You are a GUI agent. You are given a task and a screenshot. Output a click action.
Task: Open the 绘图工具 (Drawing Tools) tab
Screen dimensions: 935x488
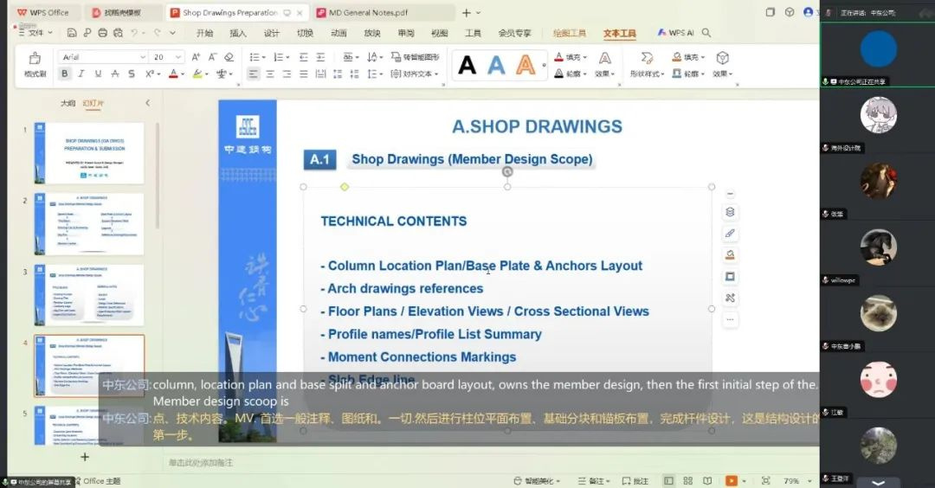(x=570, y=33)
